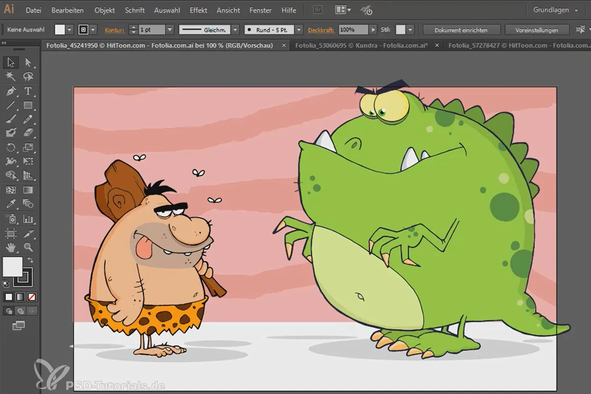Switch to Fotolia_53060695 Kundra document tab
This screenshot has height=394, width=591.
361,45
